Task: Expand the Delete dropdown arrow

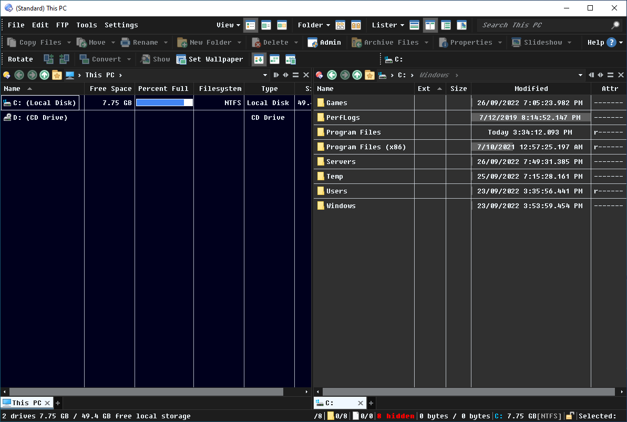Action: (296, 43)
